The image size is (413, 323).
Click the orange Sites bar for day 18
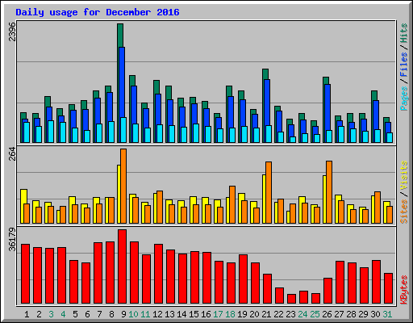pyautogui.click(x=232, y=204)
